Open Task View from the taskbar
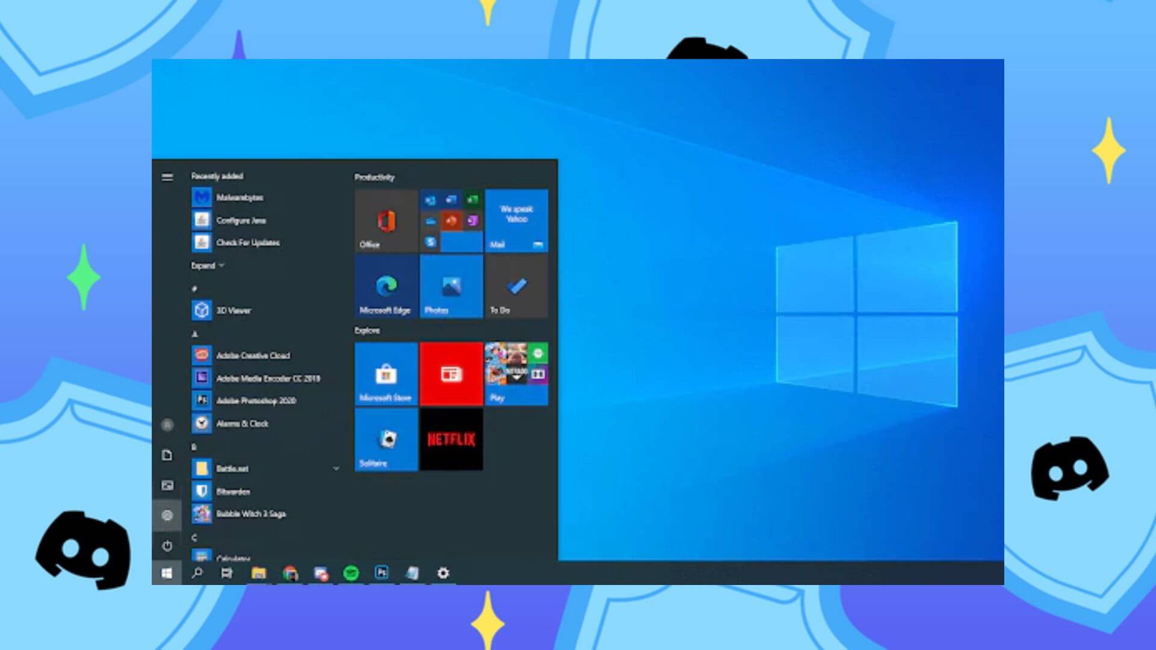1156x650 pixels. tap(226, 573)
